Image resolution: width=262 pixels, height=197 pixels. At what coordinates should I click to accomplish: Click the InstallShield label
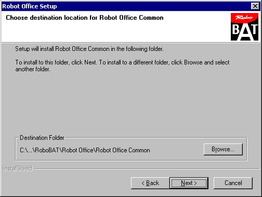pos(18,168)
